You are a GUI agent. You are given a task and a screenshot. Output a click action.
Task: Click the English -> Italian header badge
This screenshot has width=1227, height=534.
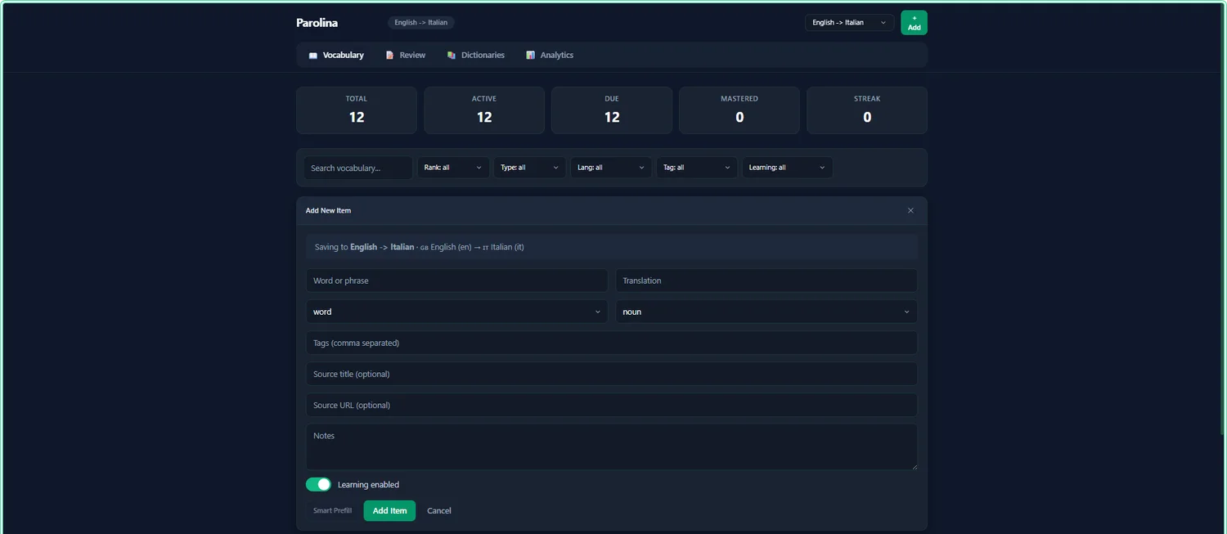pyautogui.click(x=421, y=23)
